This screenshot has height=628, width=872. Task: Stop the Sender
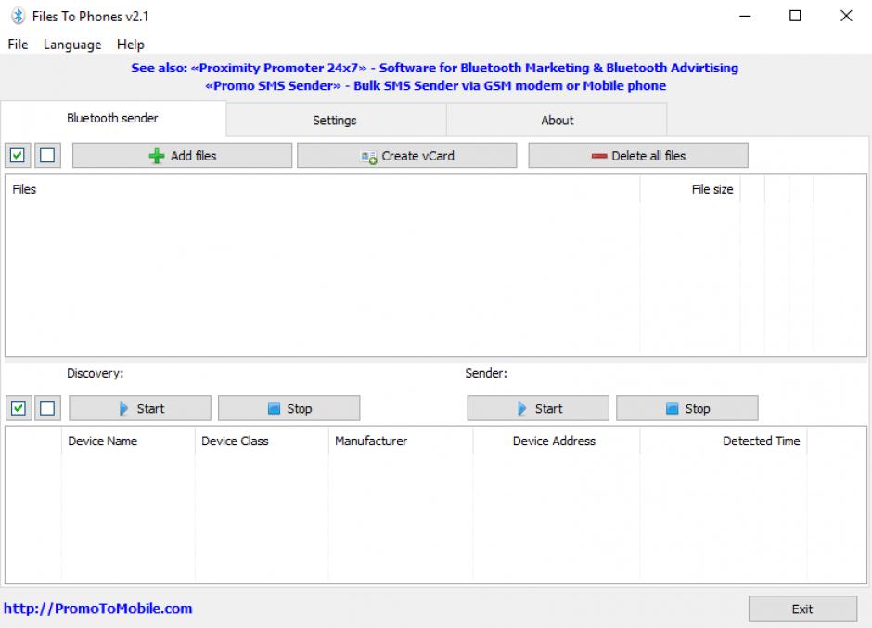[687, 408]
